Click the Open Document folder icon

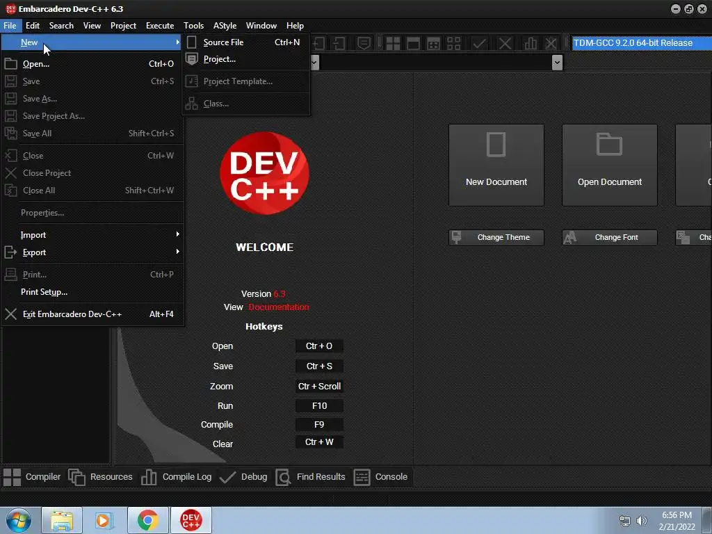(609, 145)
